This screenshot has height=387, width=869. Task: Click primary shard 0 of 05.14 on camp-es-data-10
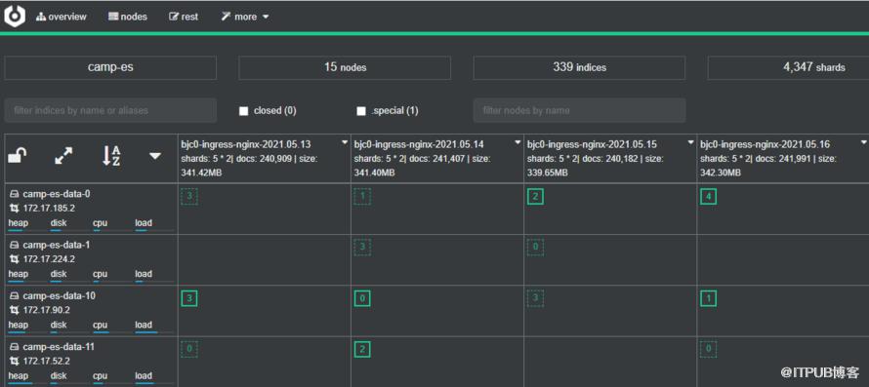[x=362, y=298]
